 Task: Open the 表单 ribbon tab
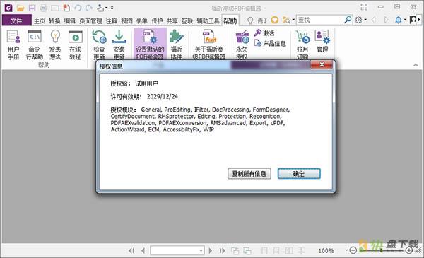pyautogui.click(x=142, y=20)
